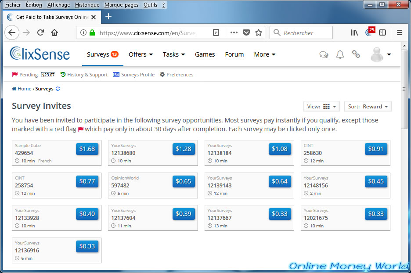Open the Sort: Reward dropdown
Image resolution: width=411 pixels, height=273 pixels.
coord(368,106)
